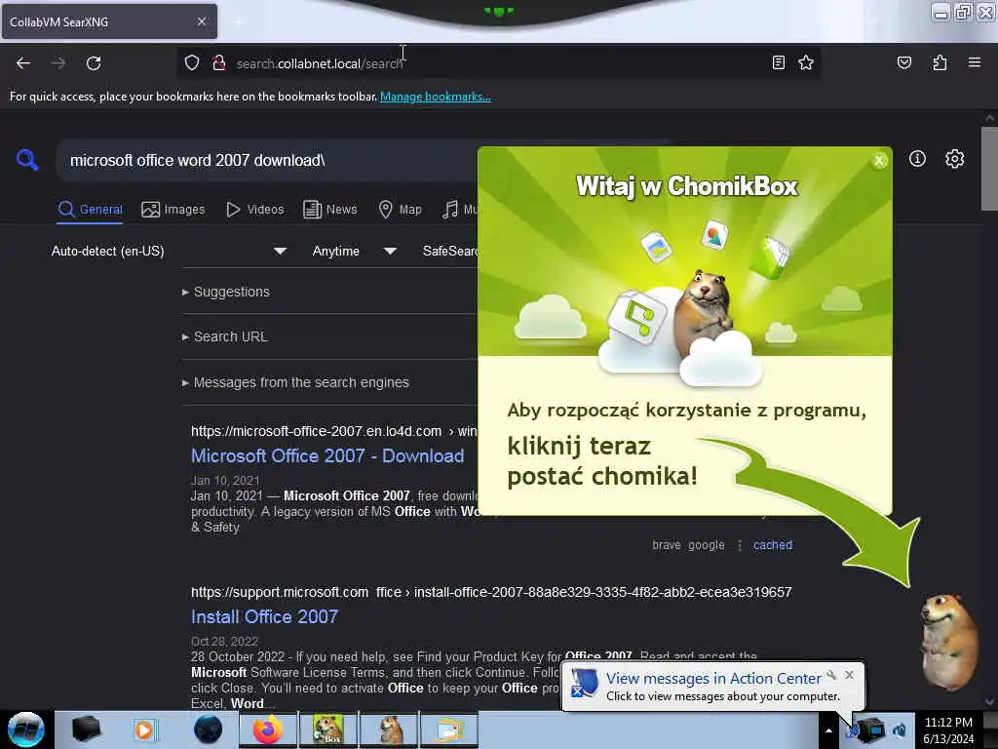Open the mail envelope taskbar window

(448, 729)
